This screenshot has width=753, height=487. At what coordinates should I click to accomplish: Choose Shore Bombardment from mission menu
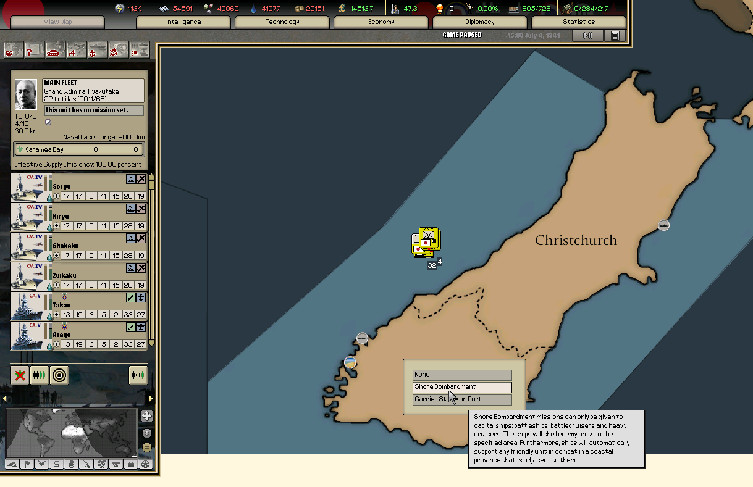[462, 387]
